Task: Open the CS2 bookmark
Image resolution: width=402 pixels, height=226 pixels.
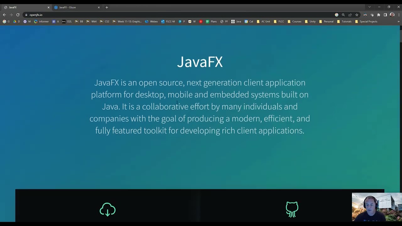Action: [105, 22]
